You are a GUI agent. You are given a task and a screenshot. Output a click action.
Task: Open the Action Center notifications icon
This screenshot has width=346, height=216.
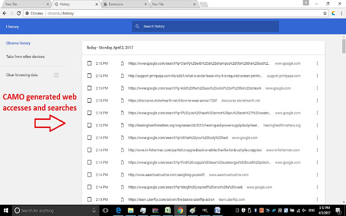338,210
